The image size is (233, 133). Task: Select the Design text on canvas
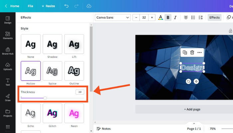pyautogui.click(x=192, y=68)
